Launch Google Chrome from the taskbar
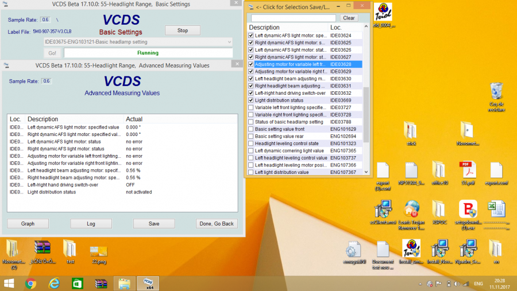The image size is (517, 291). (x=31, y=282)
